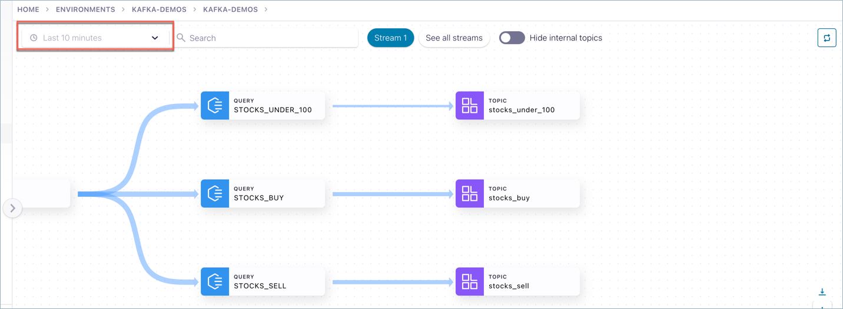The image size is (843, 309).
Task: Click the STOCKS_UNDER_100 query icon
Action: click(x=215, y=106)
